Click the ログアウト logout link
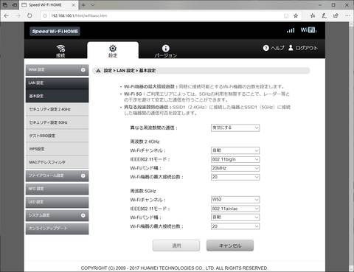 [x=303, y=48]
